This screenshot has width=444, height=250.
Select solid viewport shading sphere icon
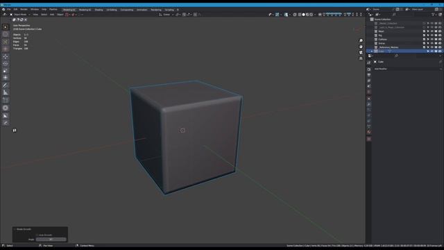coord(304,15)
